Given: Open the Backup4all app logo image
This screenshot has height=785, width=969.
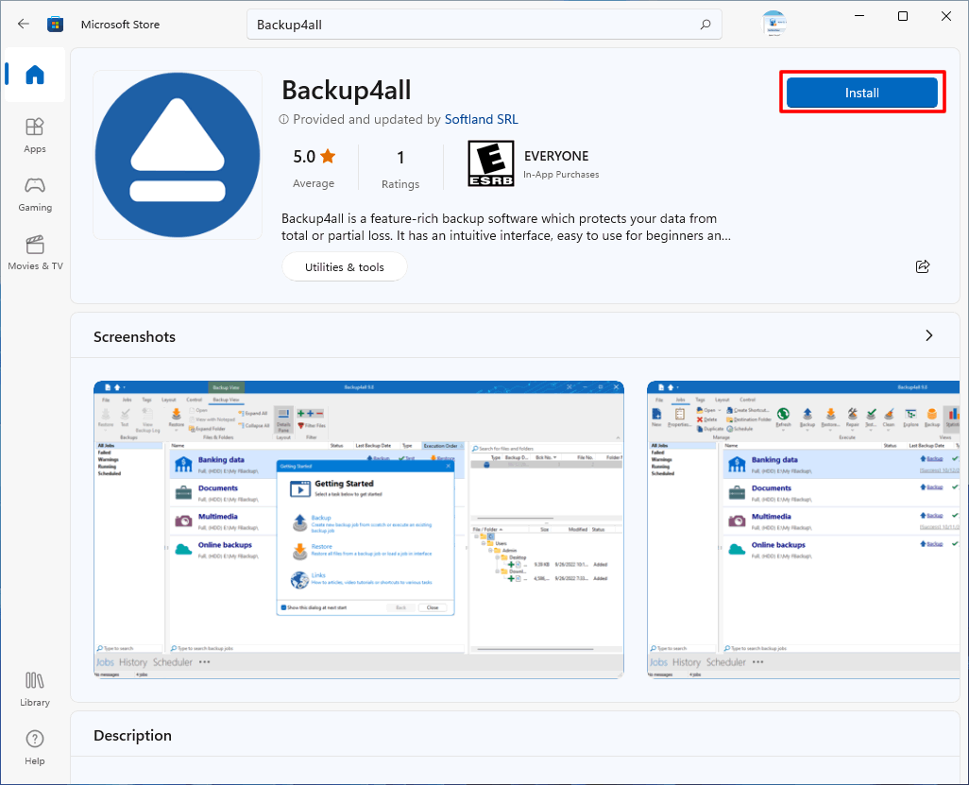Looking at the screenshot, I should coord(177,154).
